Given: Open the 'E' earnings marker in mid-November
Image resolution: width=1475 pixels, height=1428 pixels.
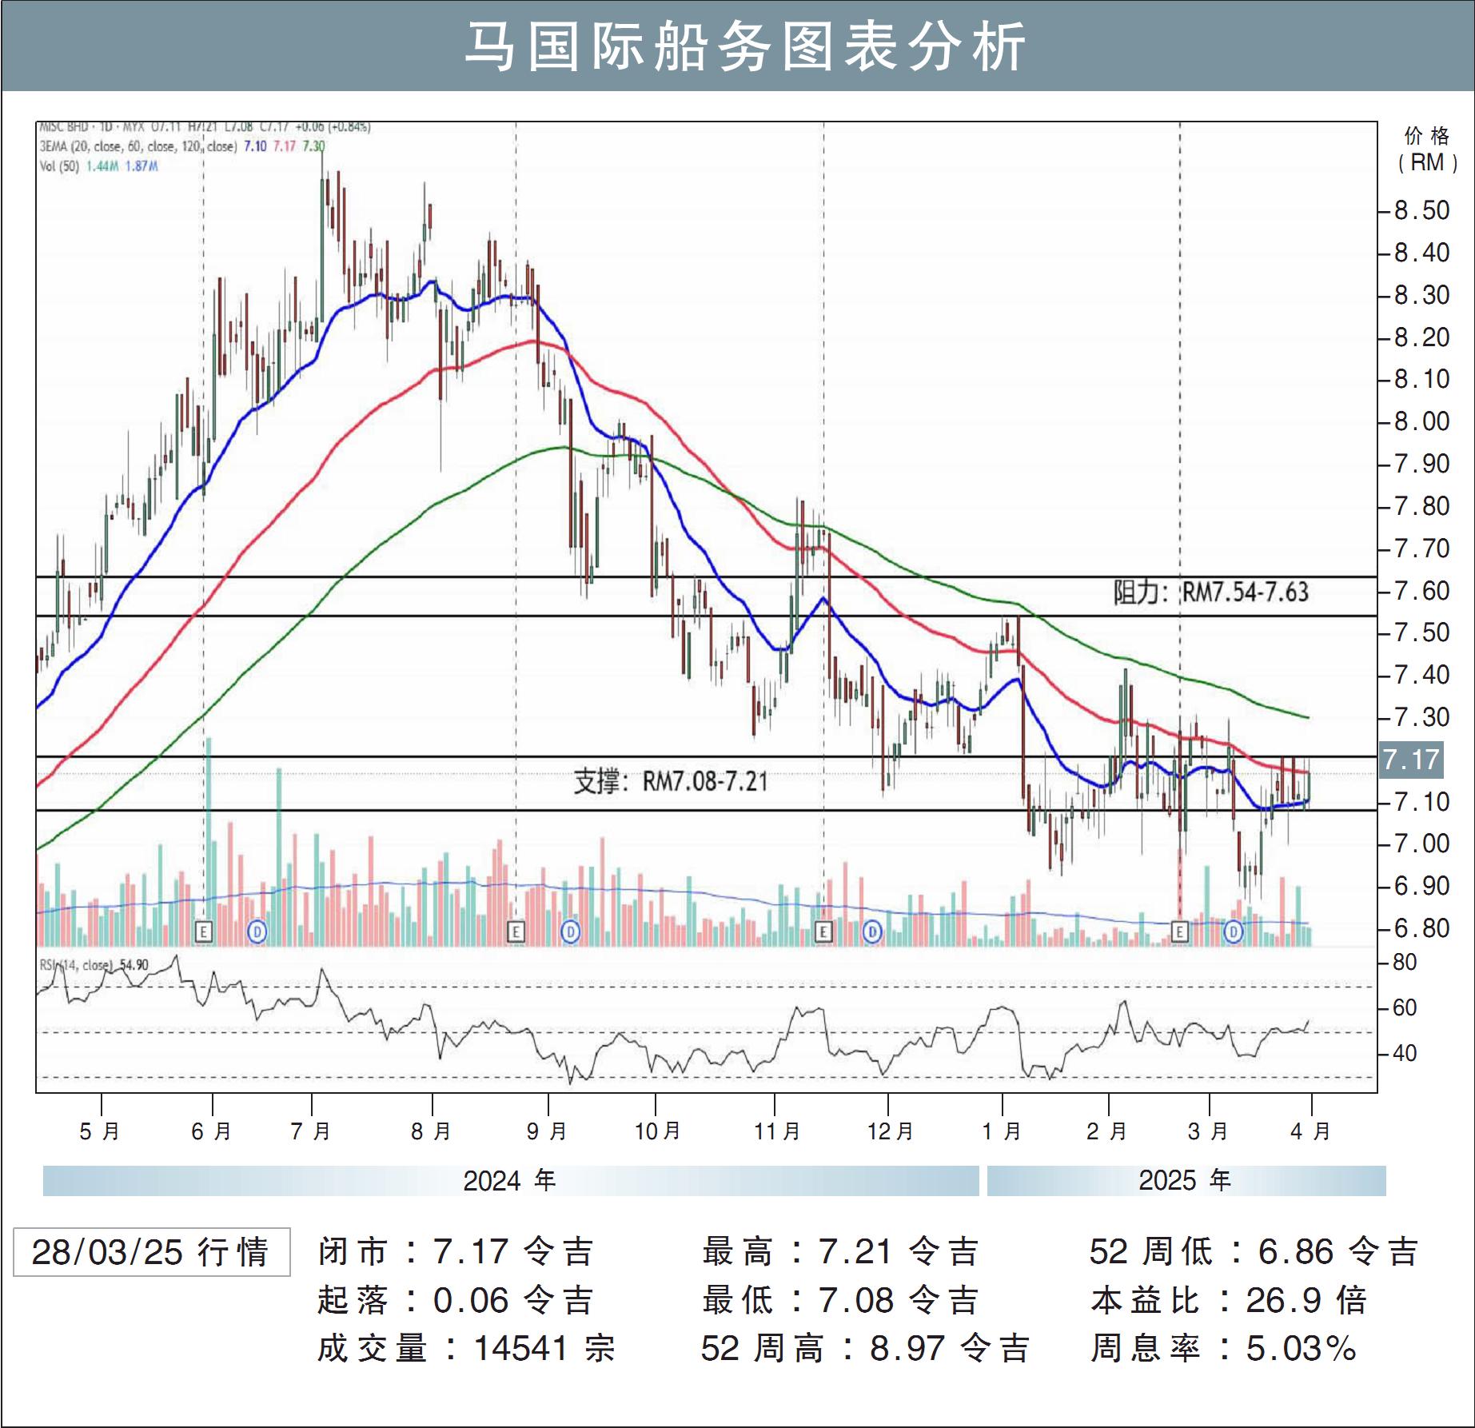Looking at the screenshot, I should (x=823, y=931).
